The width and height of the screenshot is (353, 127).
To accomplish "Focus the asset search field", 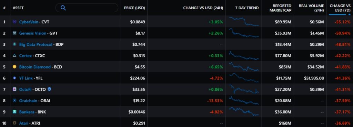I will (x=87, y=8).
